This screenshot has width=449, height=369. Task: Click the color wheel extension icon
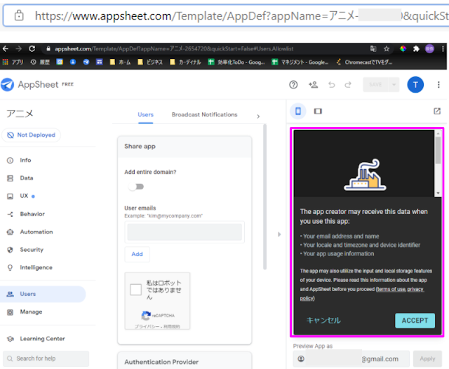403,49
